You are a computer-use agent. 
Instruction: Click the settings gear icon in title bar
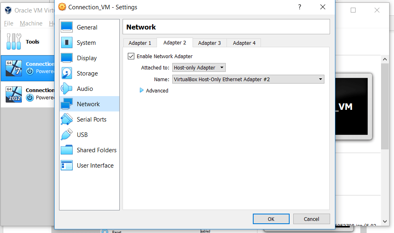click(x=62, y=7)
